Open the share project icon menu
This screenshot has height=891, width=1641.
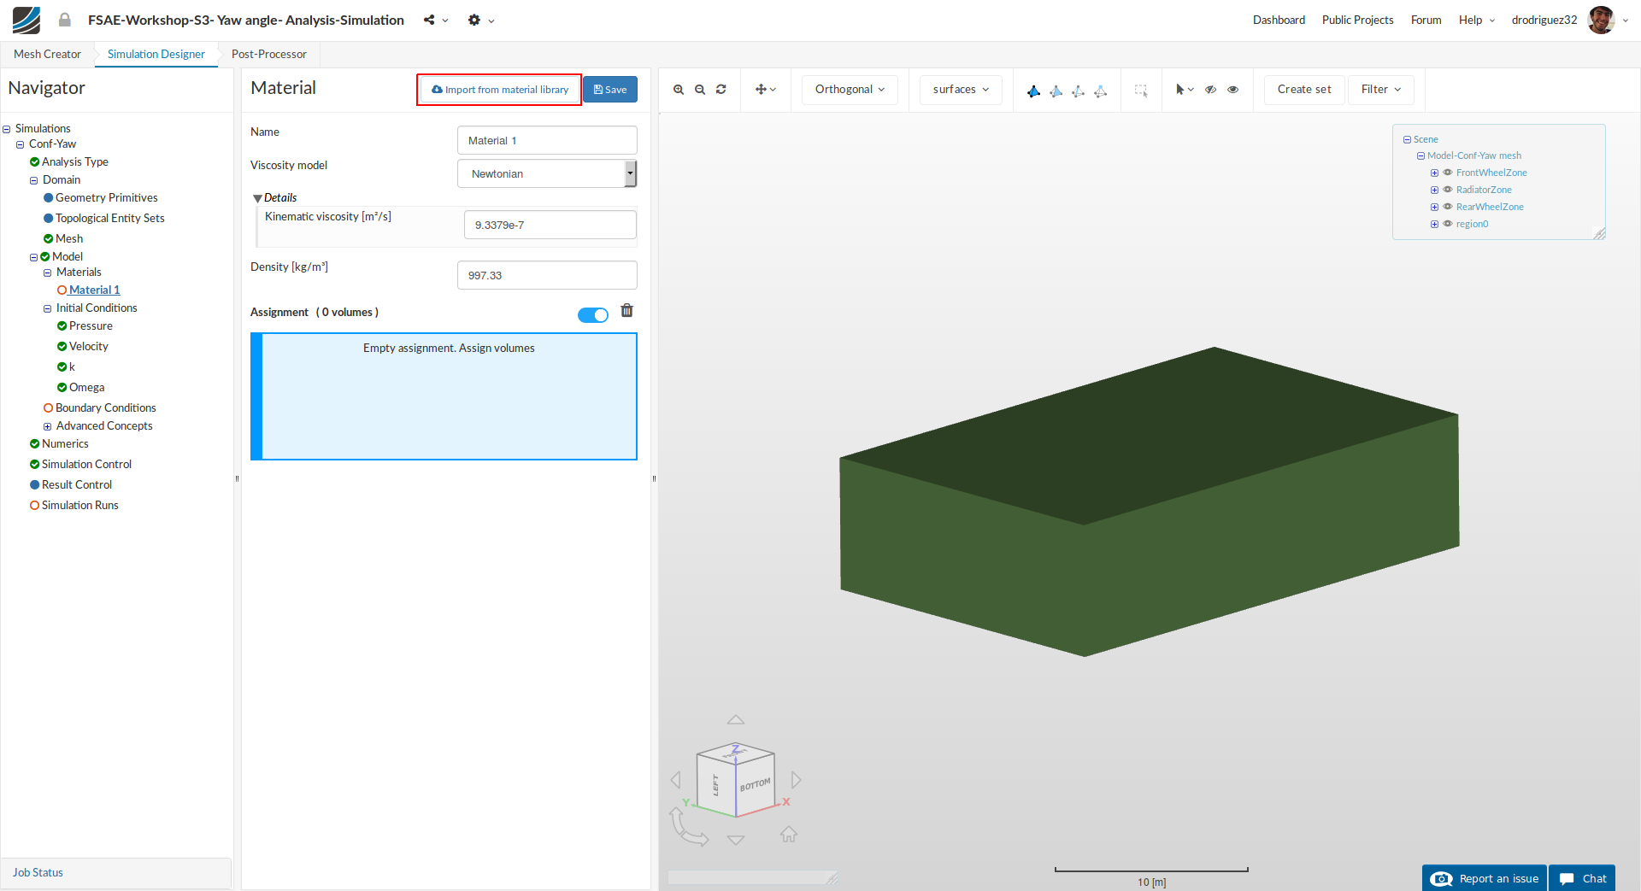(430, 21)
